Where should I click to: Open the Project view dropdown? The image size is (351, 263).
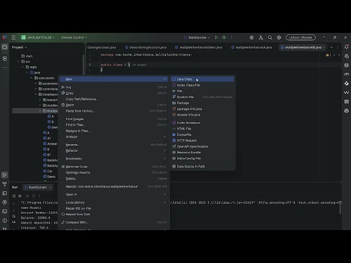coord(19,47)
